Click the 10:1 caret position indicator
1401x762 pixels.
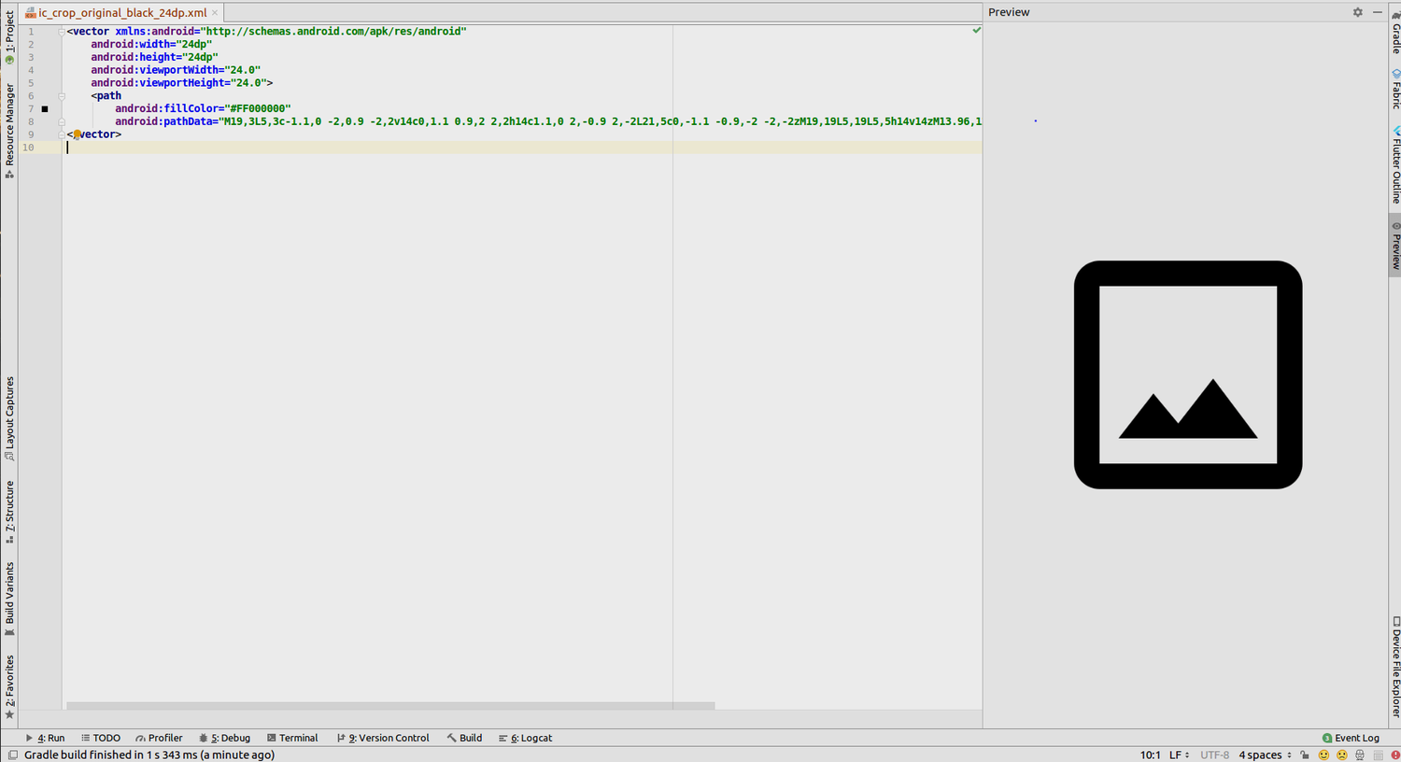pyautogui.click(x=1150, y=755)
